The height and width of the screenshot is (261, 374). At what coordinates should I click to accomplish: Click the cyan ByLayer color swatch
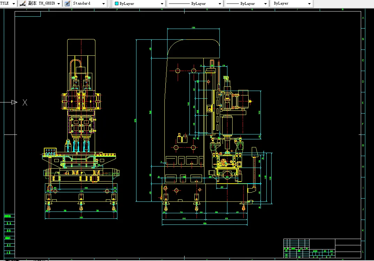(x=117, y=3)
